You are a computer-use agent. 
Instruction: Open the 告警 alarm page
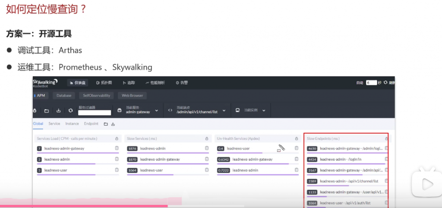point(181,82)
